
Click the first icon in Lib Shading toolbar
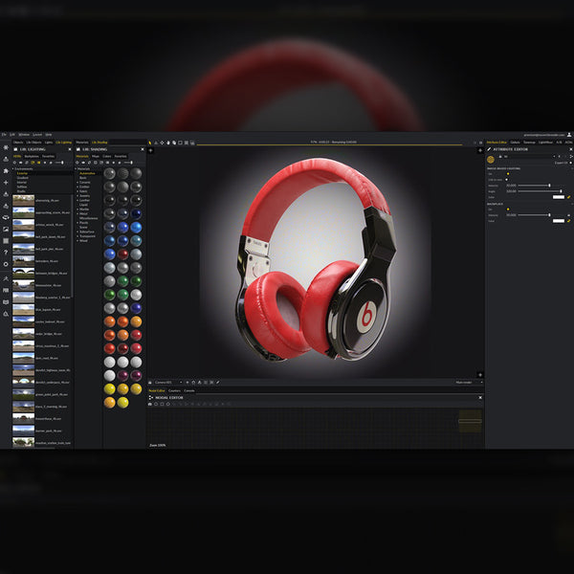point(77,163)
